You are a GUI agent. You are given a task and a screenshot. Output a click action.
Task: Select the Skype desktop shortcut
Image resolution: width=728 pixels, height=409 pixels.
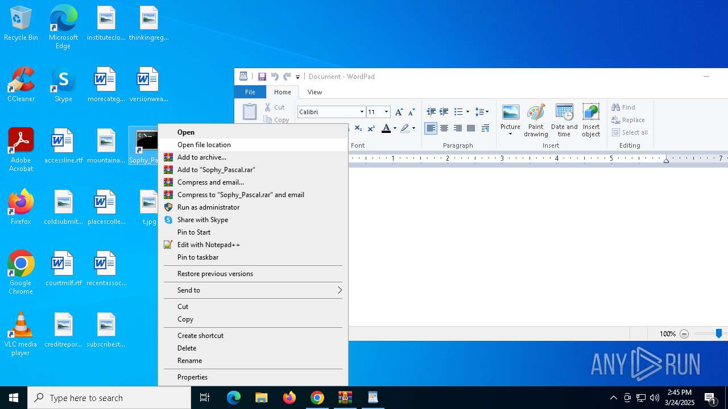pyautogui.click(x=63, y=85)
